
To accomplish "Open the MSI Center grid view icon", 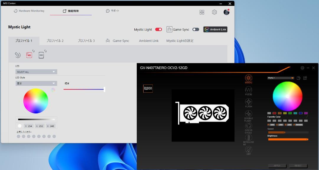I will tap(202, 12).
